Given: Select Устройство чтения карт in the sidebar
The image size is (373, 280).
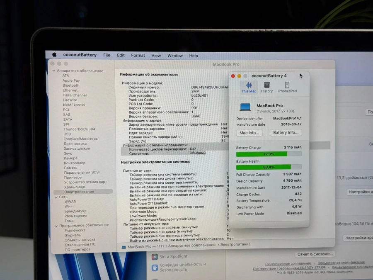Looking at the screenshot, I should point(86,182).
